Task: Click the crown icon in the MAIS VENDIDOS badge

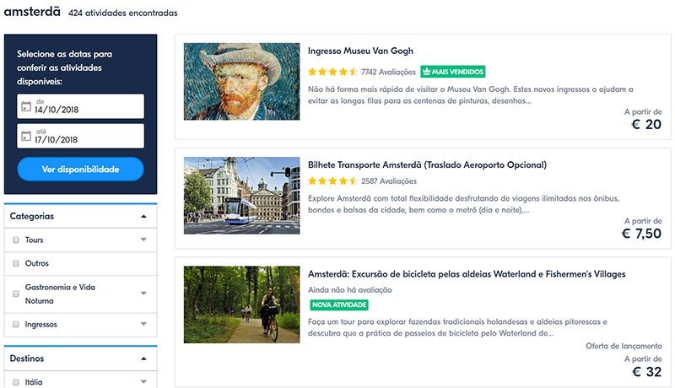Action: click(426, 72)
